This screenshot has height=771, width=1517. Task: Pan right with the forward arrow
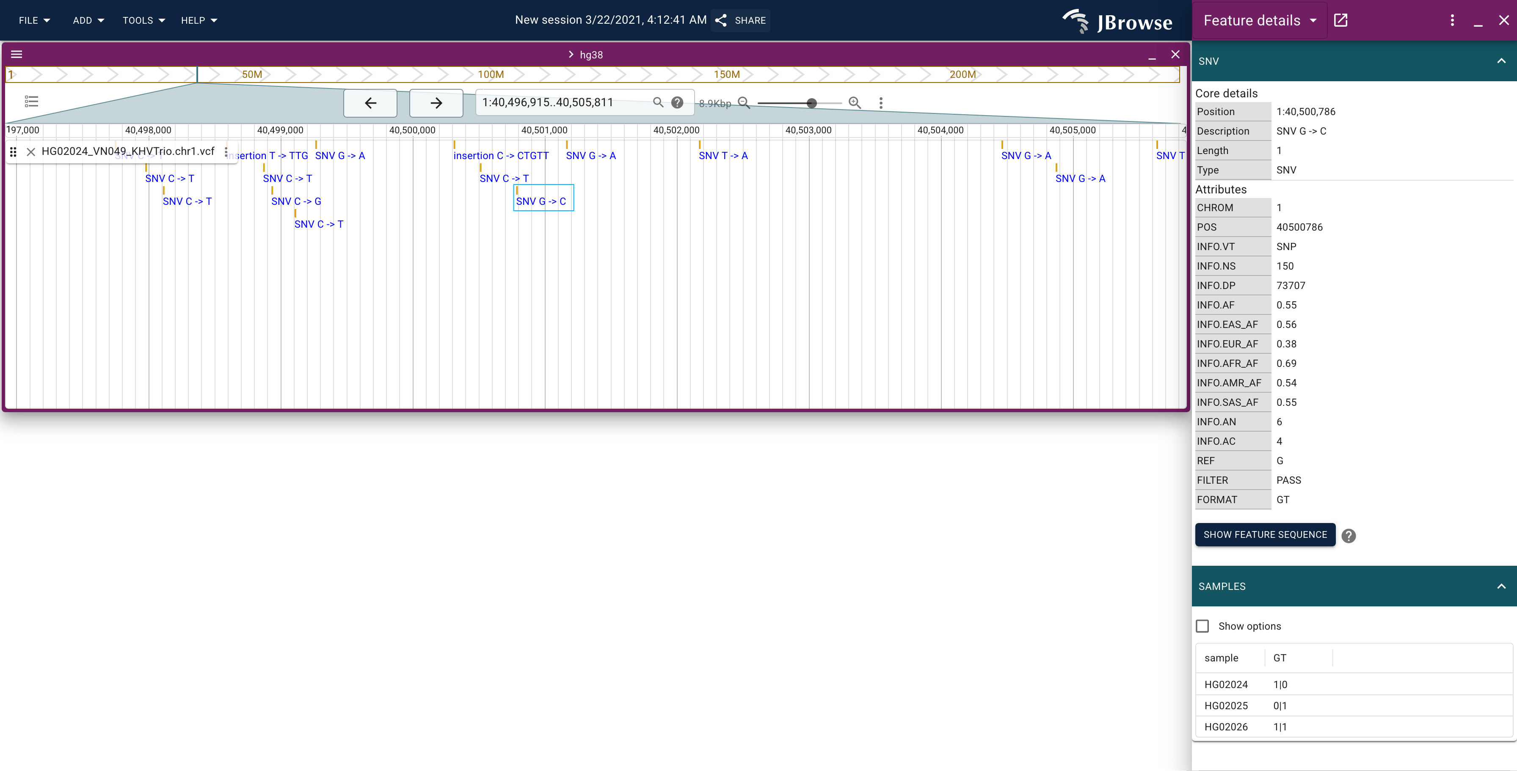436,103
